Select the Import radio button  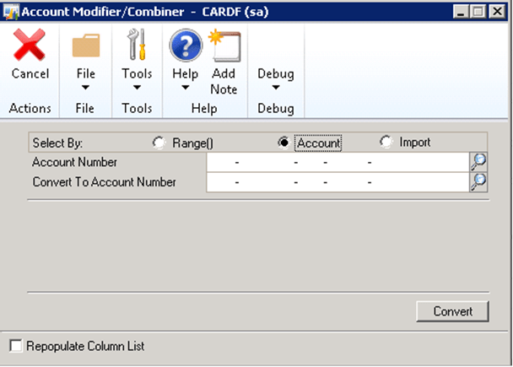tap(386, 143)
